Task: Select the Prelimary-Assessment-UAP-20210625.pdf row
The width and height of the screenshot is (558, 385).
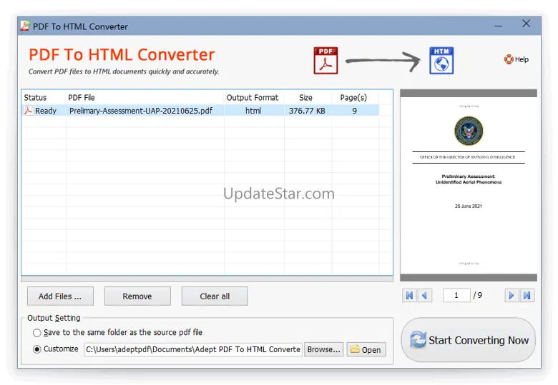Action: [x=200, y=111]
